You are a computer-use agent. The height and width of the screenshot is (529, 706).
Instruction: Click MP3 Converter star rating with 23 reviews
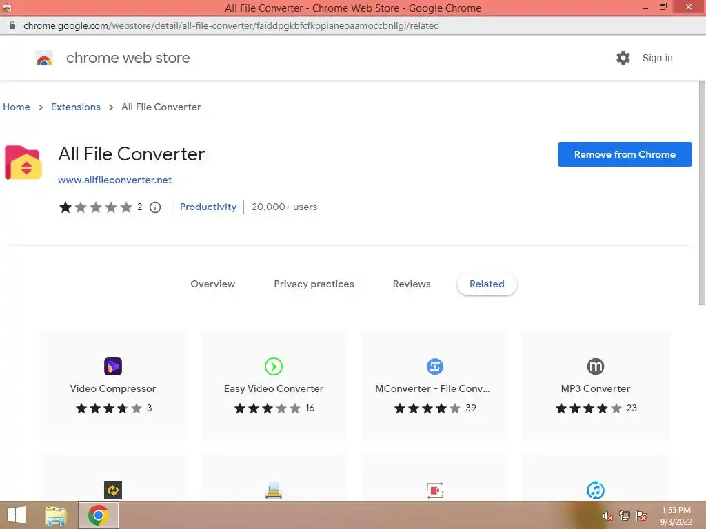[589, 408]
